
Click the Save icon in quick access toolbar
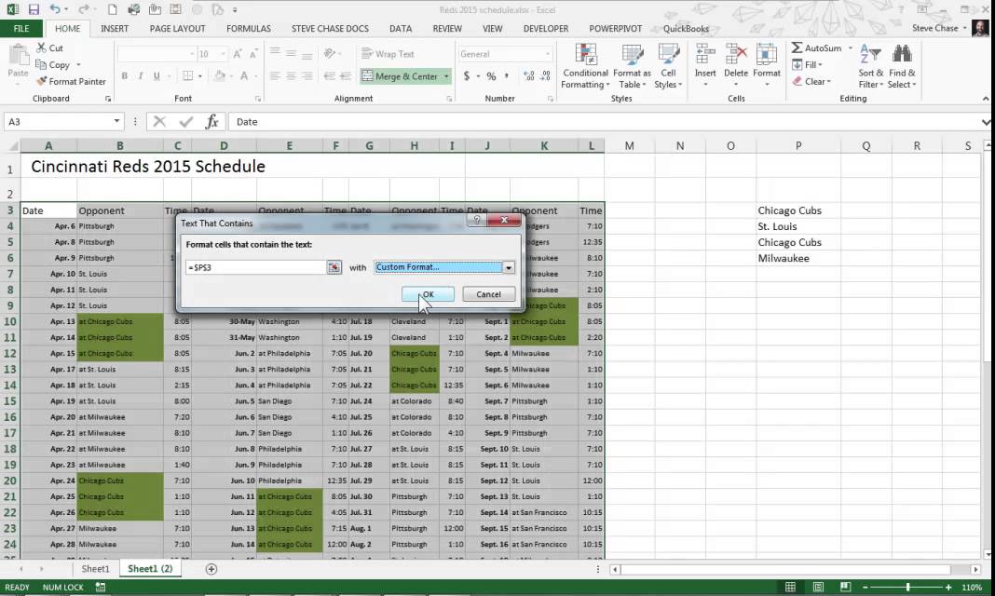(34, 9)
